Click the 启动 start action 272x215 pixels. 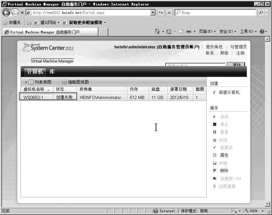tap(221, 117)
